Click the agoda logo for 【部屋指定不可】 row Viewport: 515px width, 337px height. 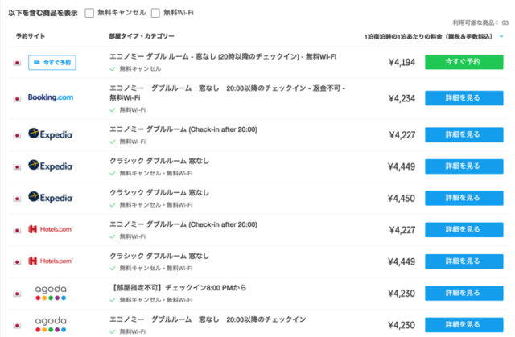tap(51, 293)
